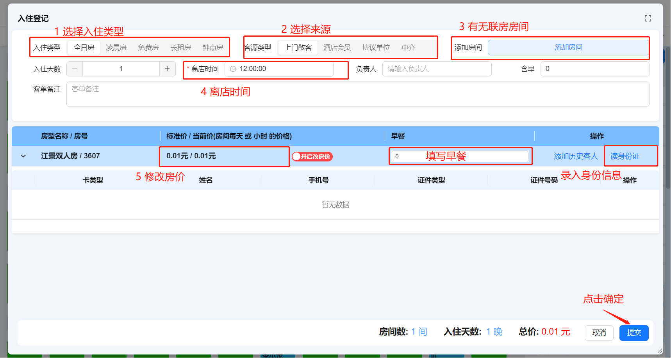Click the clock icon in checkout time
The image size is (671, 358).
point(233,69)
